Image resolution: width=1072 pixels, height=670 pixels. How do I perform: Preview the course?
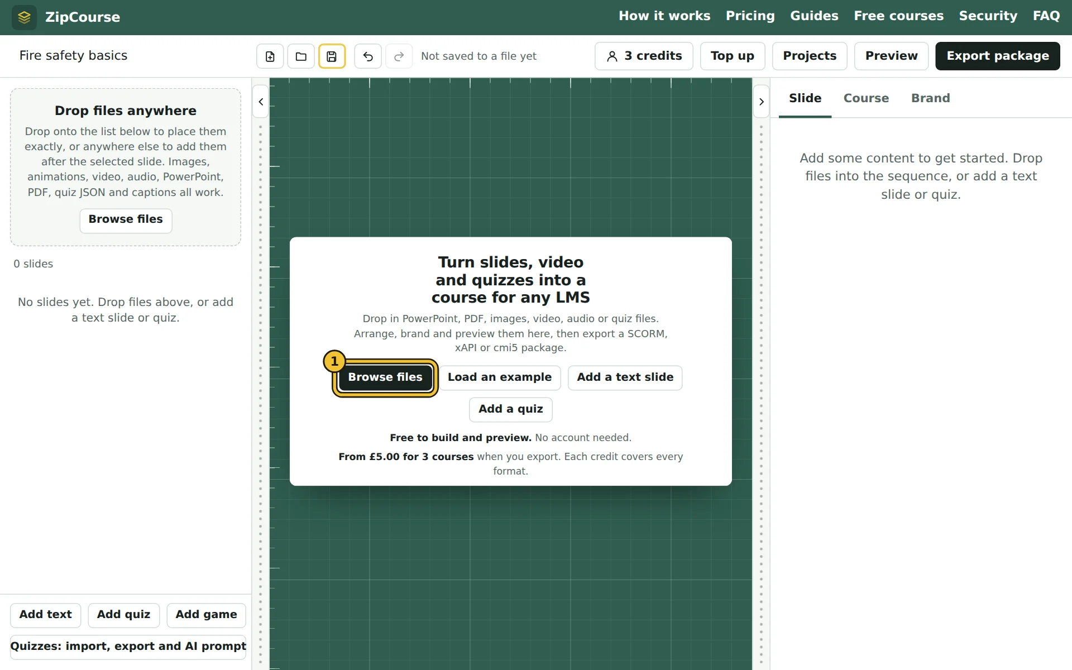point(891,56)
